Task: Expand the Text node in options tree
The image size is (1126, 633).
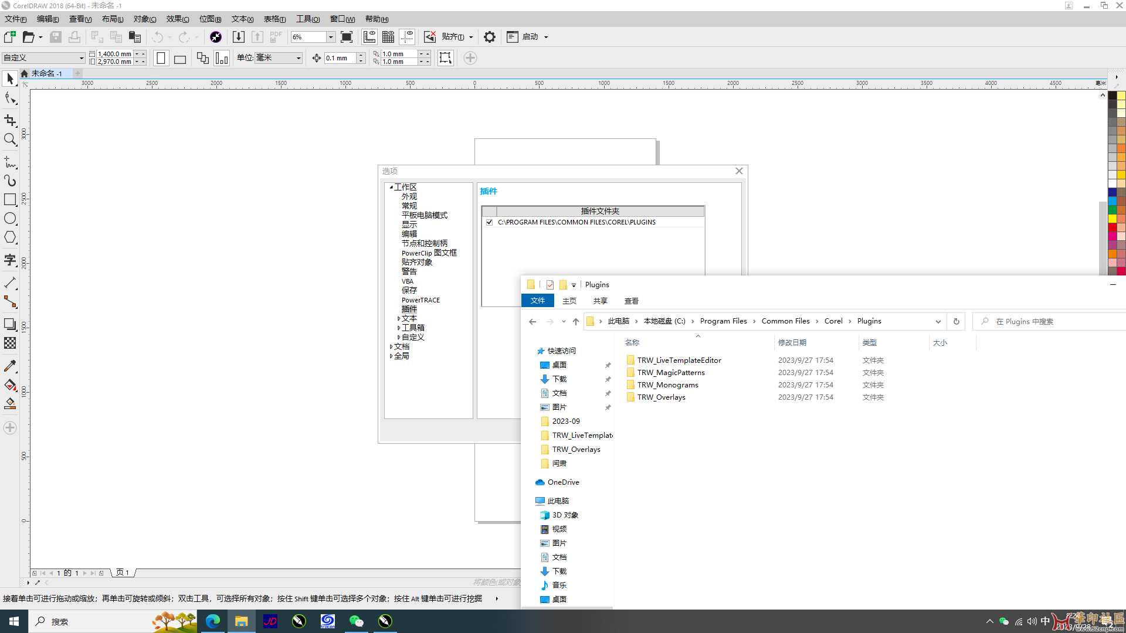Action: (399, 318)
